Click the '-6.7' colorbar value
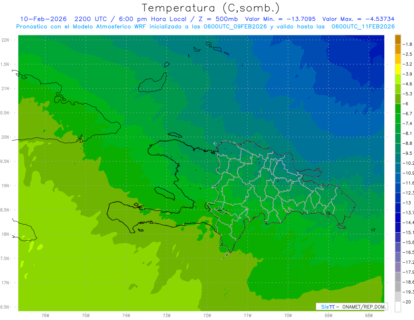The image size is (414, 320). (x=407, y=114)
